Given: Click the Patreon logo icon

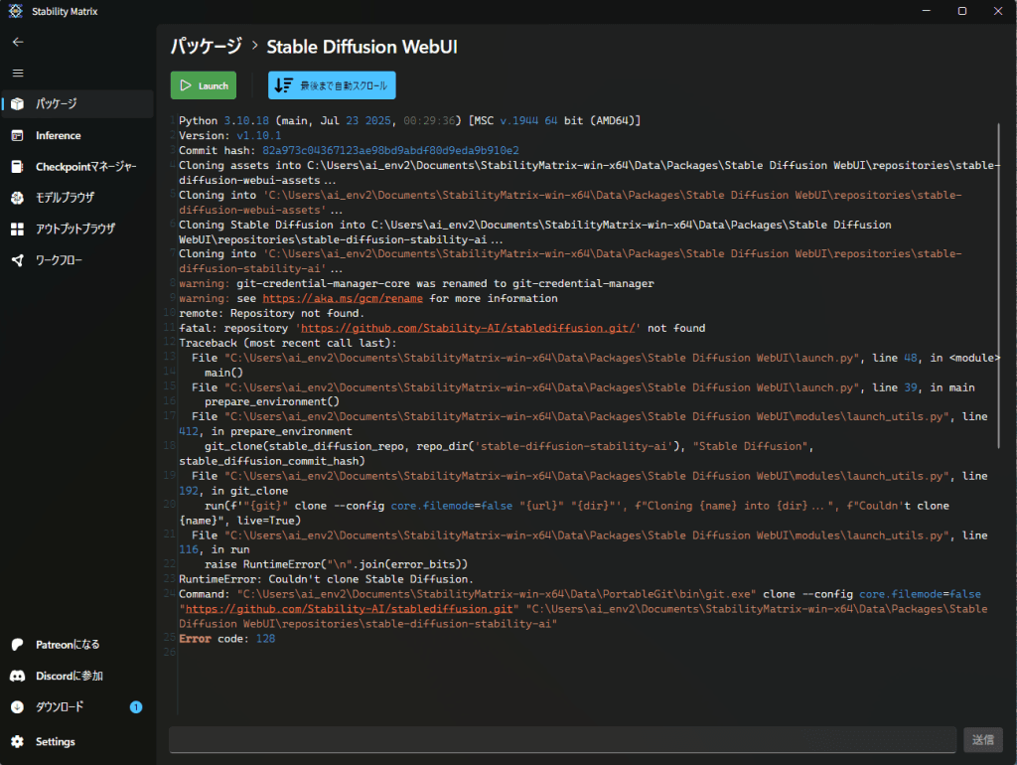Looking at the screenshot, I should tap(18, 644).
